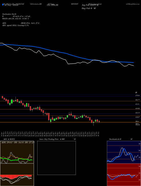Image resolution: width=141 pixels, height=186 pixels.
Task: Click the rotated 34.16 label in Stochastics chart
Action: coord(137,156)
